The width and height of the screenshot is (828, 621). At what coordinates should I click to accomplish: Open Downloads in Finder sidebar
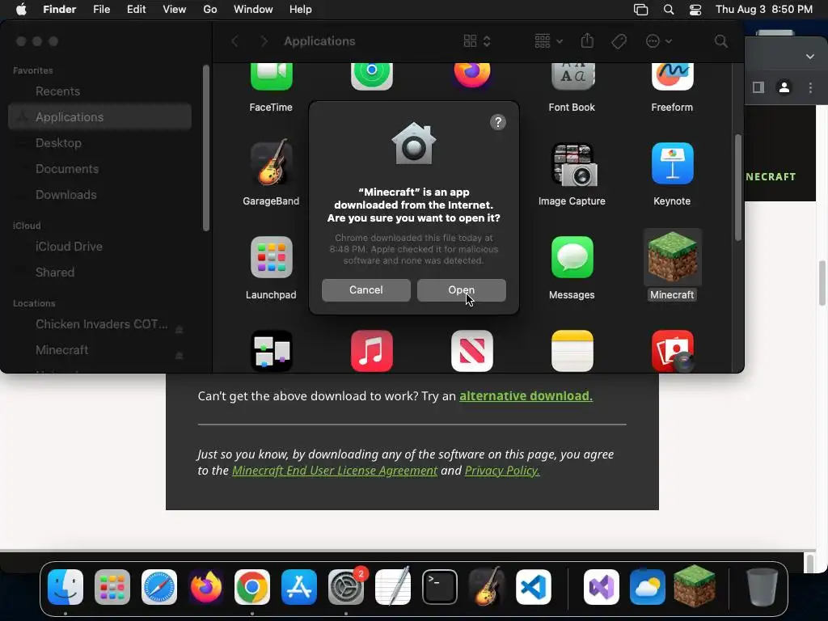pyautogui.click(x=99, y=195)
